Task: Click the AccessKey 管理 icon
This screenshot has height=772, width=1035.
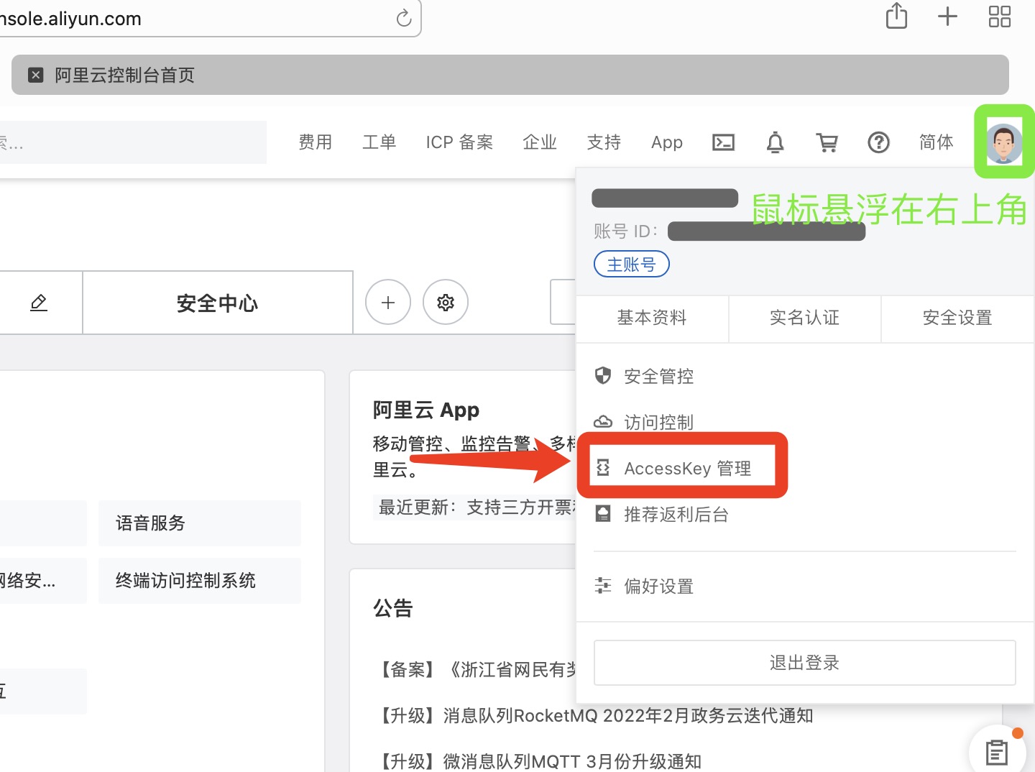Action: [x=603, y=468]
